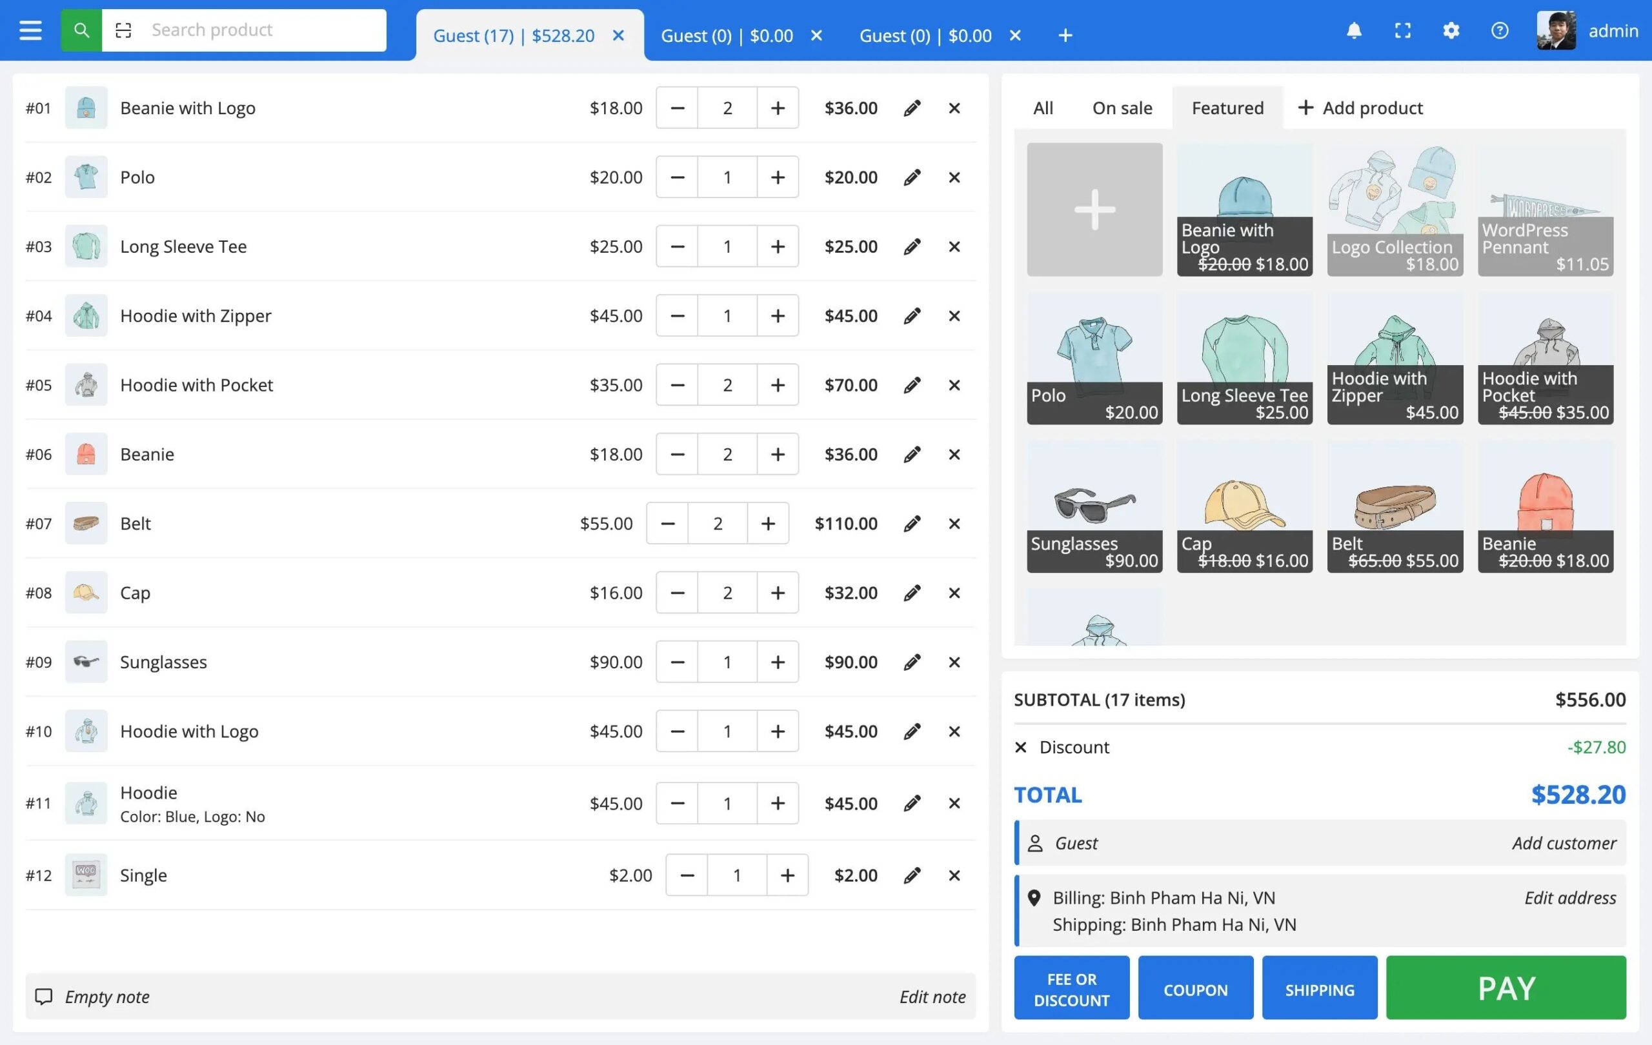Increase Beanie with Logo quantity
The height and width of the screenshot is (1045, 1652).
point(778,108)
